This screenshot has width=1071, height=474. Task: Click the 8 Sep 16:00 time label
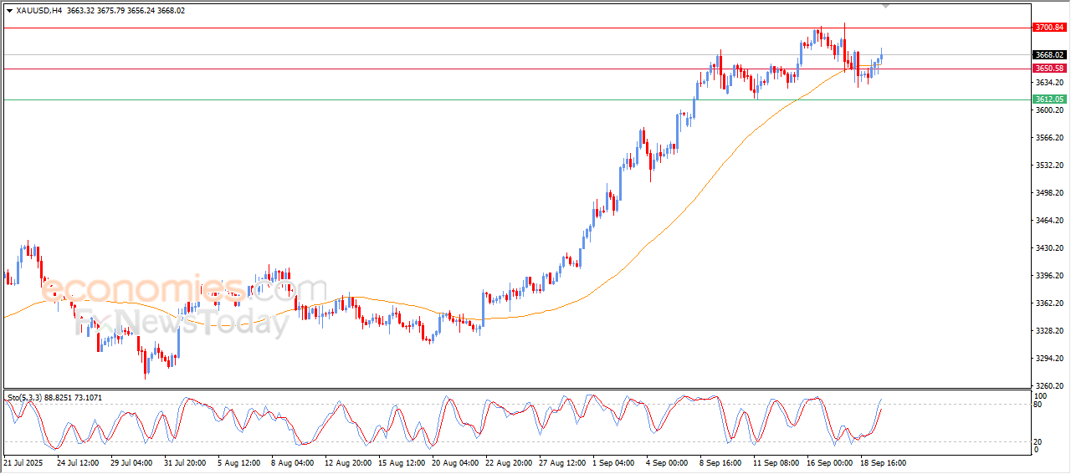tap(722, 462)
